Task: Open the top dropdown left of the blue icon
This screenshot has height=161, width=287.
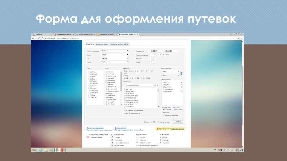Action: [171, 72]
